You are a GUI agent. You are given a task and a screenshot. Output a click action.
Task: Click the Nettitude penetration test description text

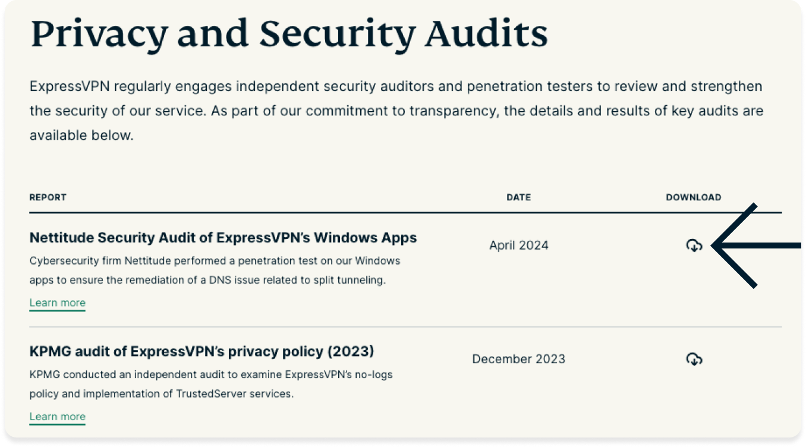click(x=215, y=270)
